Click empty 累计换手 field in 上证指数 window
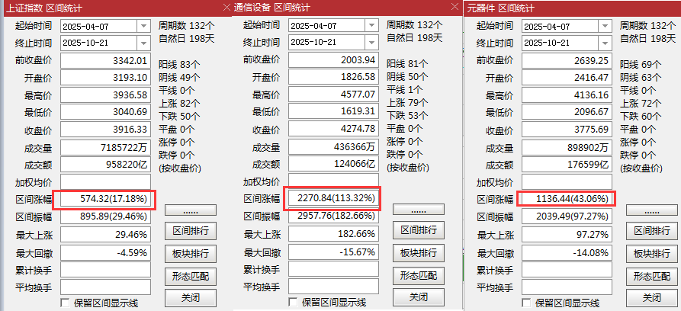The image size is (681, 311). tap(105, 270)
